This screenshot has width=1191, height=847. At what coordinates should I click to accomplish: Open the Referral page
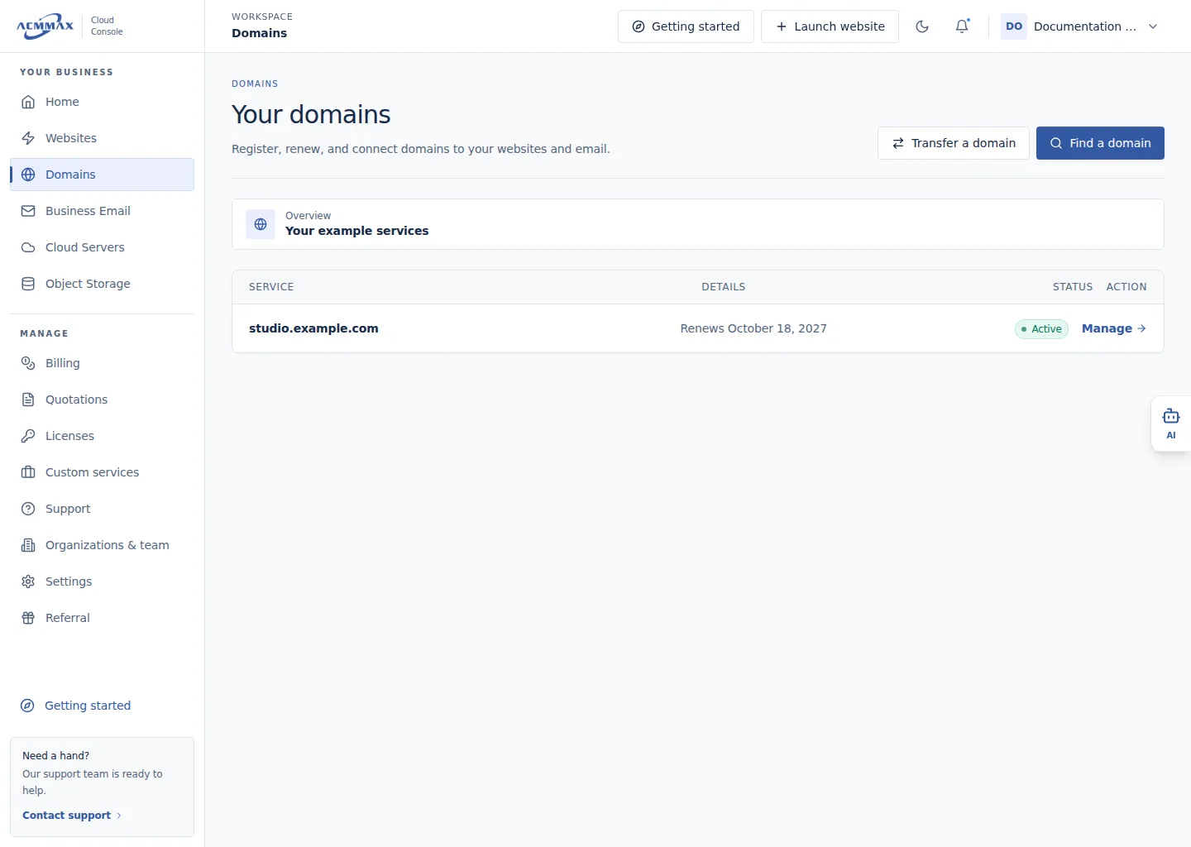(102, 618)
